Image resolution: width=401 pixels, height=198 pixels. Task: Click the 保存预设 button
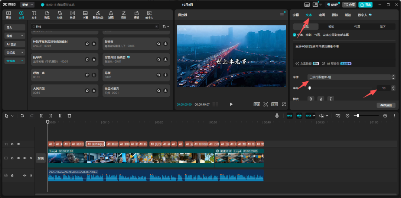coord(386,105)
